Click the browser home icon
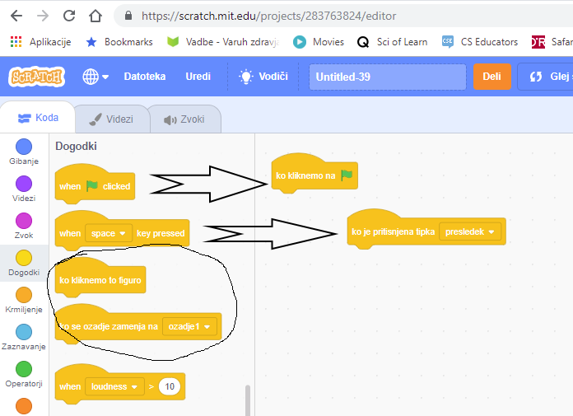This screenshot has height=416, width=573. click(x=96, y=16)
